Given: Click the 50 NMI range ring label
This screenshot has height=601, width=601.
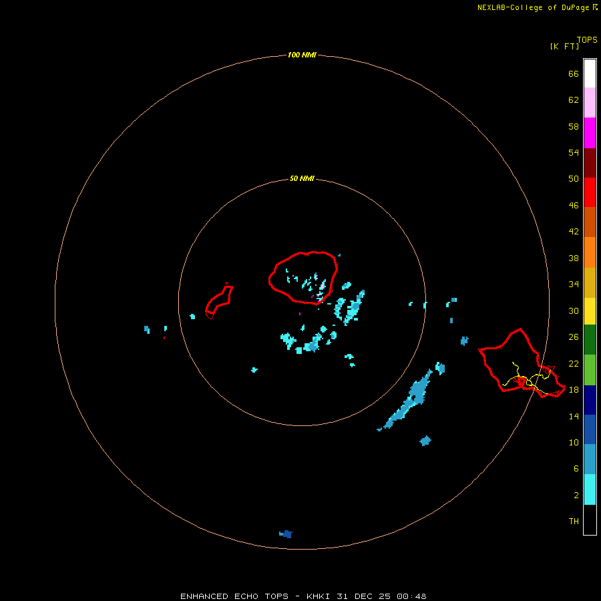Looking at the screenshot, I should pos(302,178).
